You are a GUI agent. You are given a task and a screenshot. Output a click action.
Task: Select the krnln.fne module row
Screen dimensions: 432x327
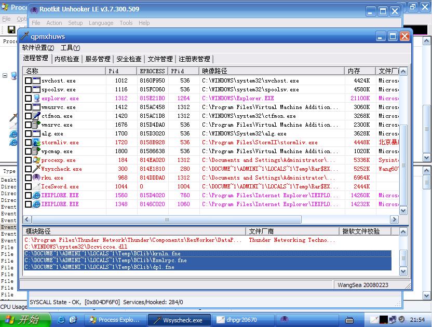(208, 253)
